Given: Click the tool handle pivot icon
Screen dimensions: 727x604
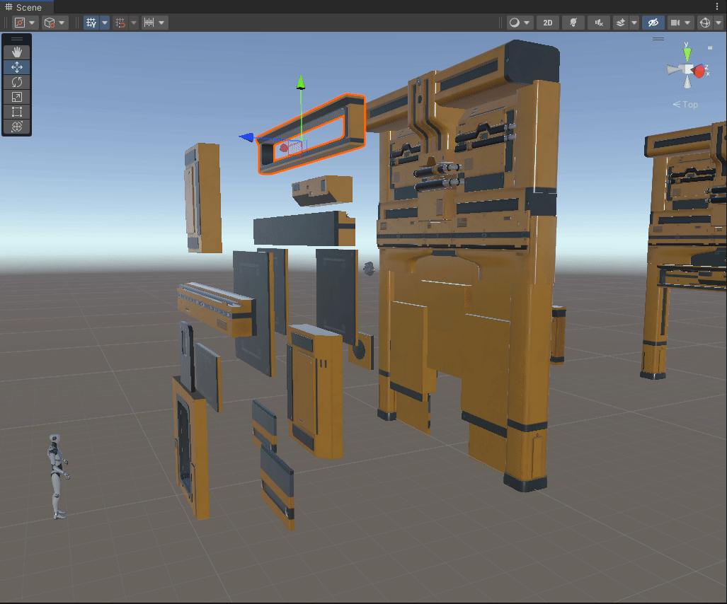Looking at the screenshot, I should click(x=21, y=22).
